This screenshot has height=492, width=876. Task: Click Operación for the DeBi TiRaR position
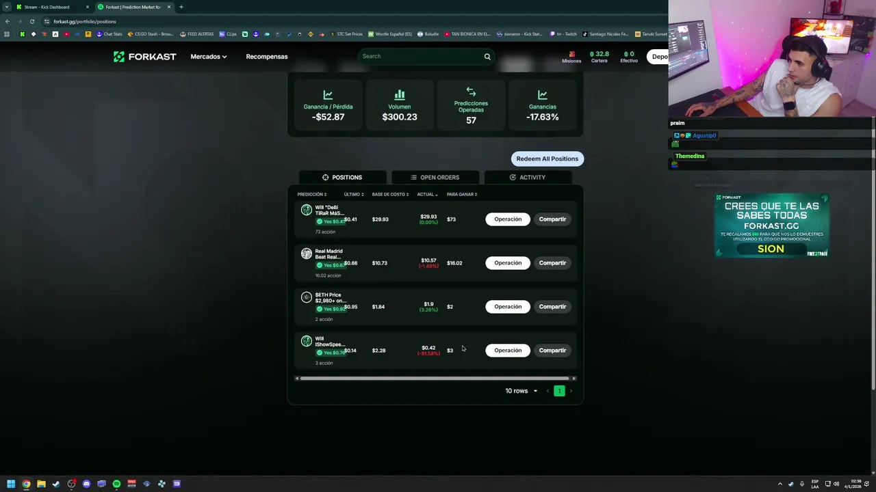pos(508,219)
